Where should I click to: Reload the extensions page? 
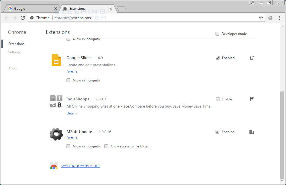[x=23, y=18]
